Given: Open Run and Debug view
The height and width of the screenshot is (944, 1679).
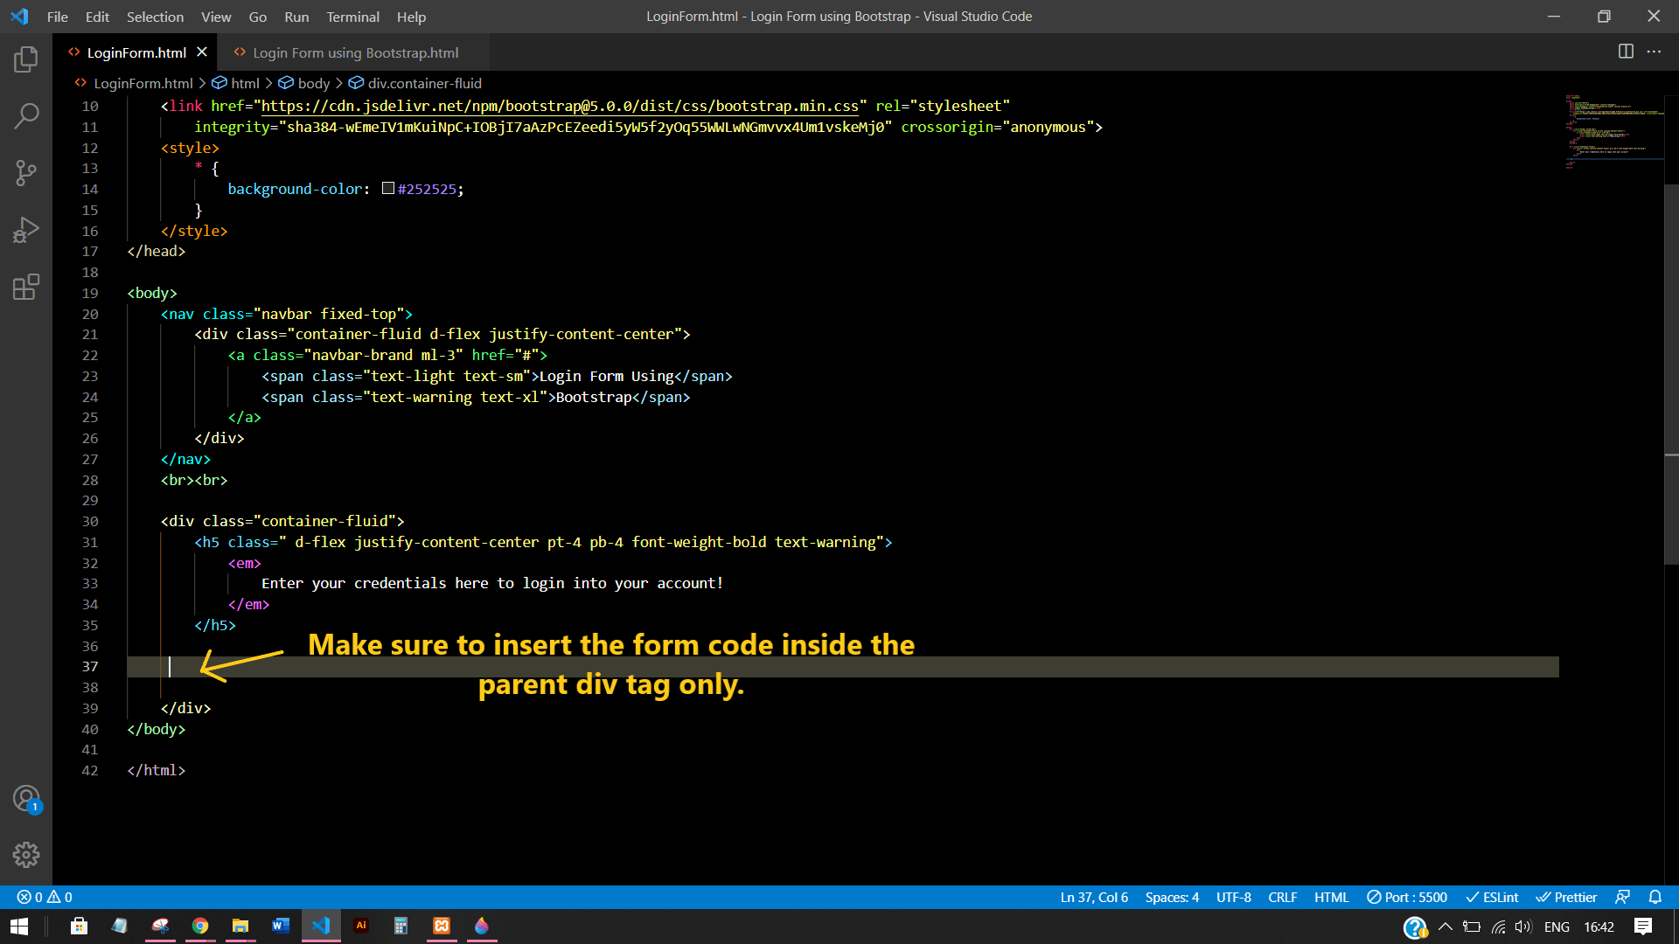Looking at the screenshot, I should tap(26, 230).
